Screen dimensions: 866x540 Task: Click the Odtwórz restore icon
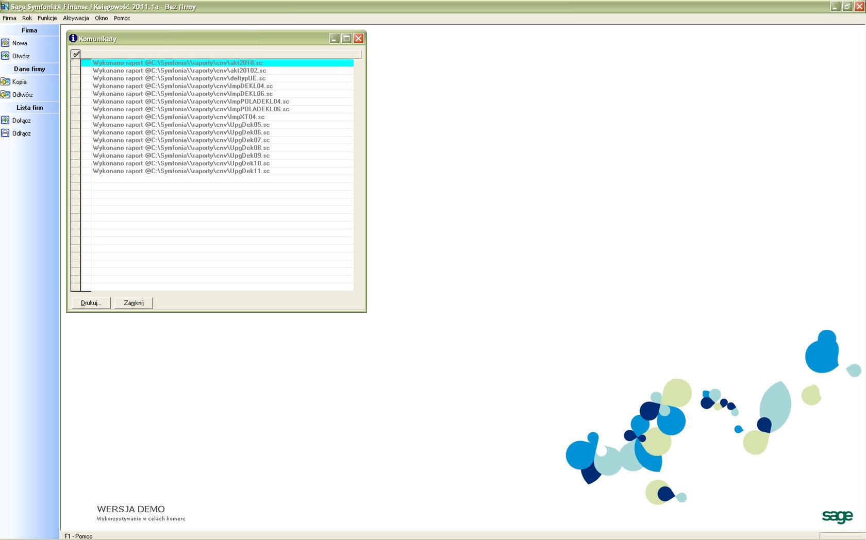click(x=5, y=94)
